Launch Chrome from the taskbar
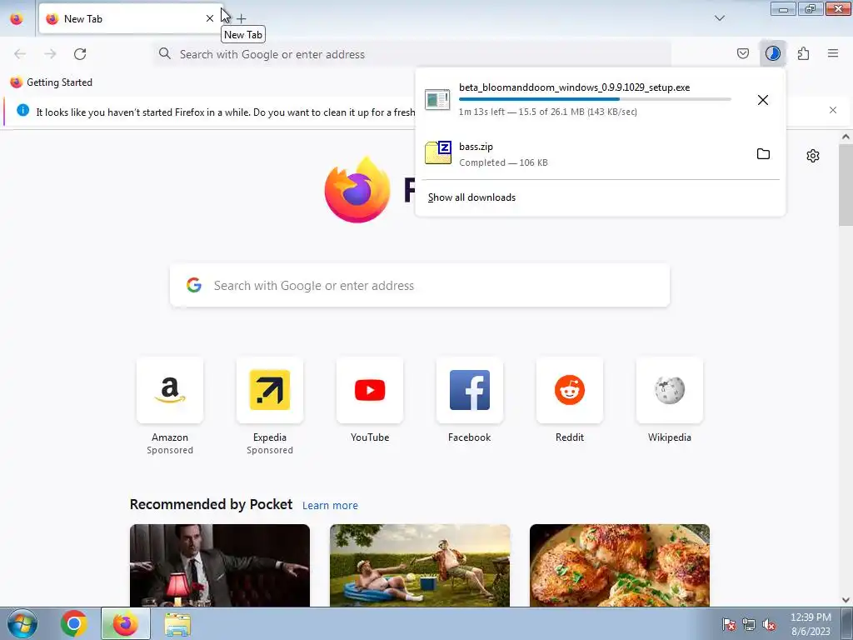 [74, 623]
